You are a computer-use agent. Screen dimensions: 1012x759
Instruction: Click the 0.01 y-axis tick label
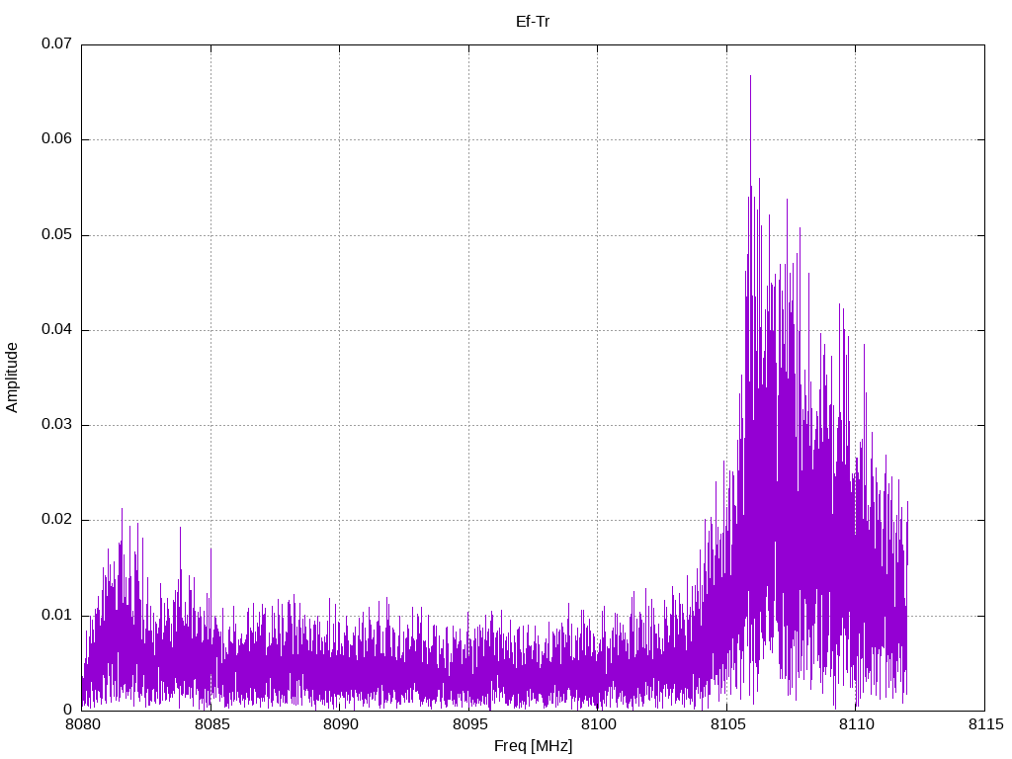56,615
